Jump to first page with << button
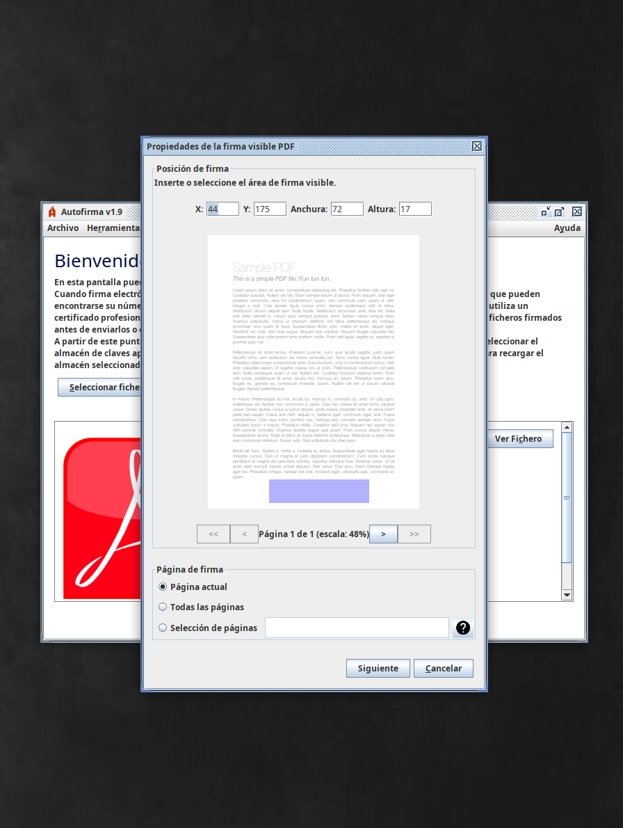 click(x=213, y=534)
